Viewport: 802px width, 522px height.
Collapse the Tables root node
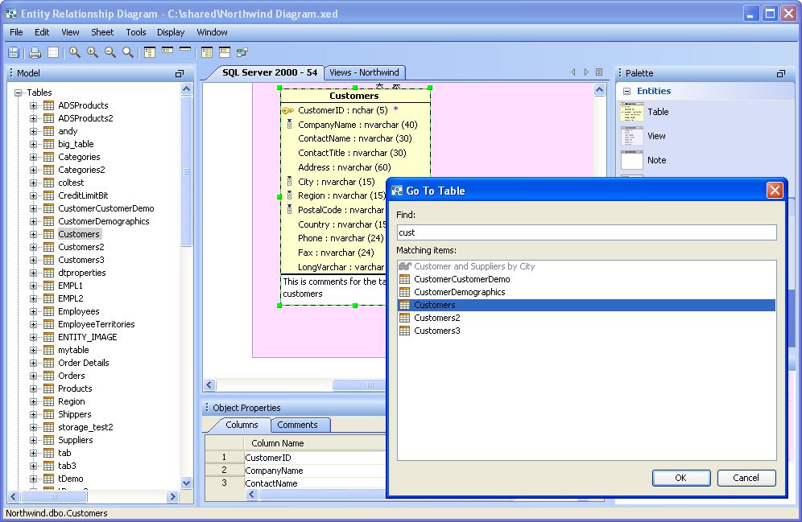19,92
